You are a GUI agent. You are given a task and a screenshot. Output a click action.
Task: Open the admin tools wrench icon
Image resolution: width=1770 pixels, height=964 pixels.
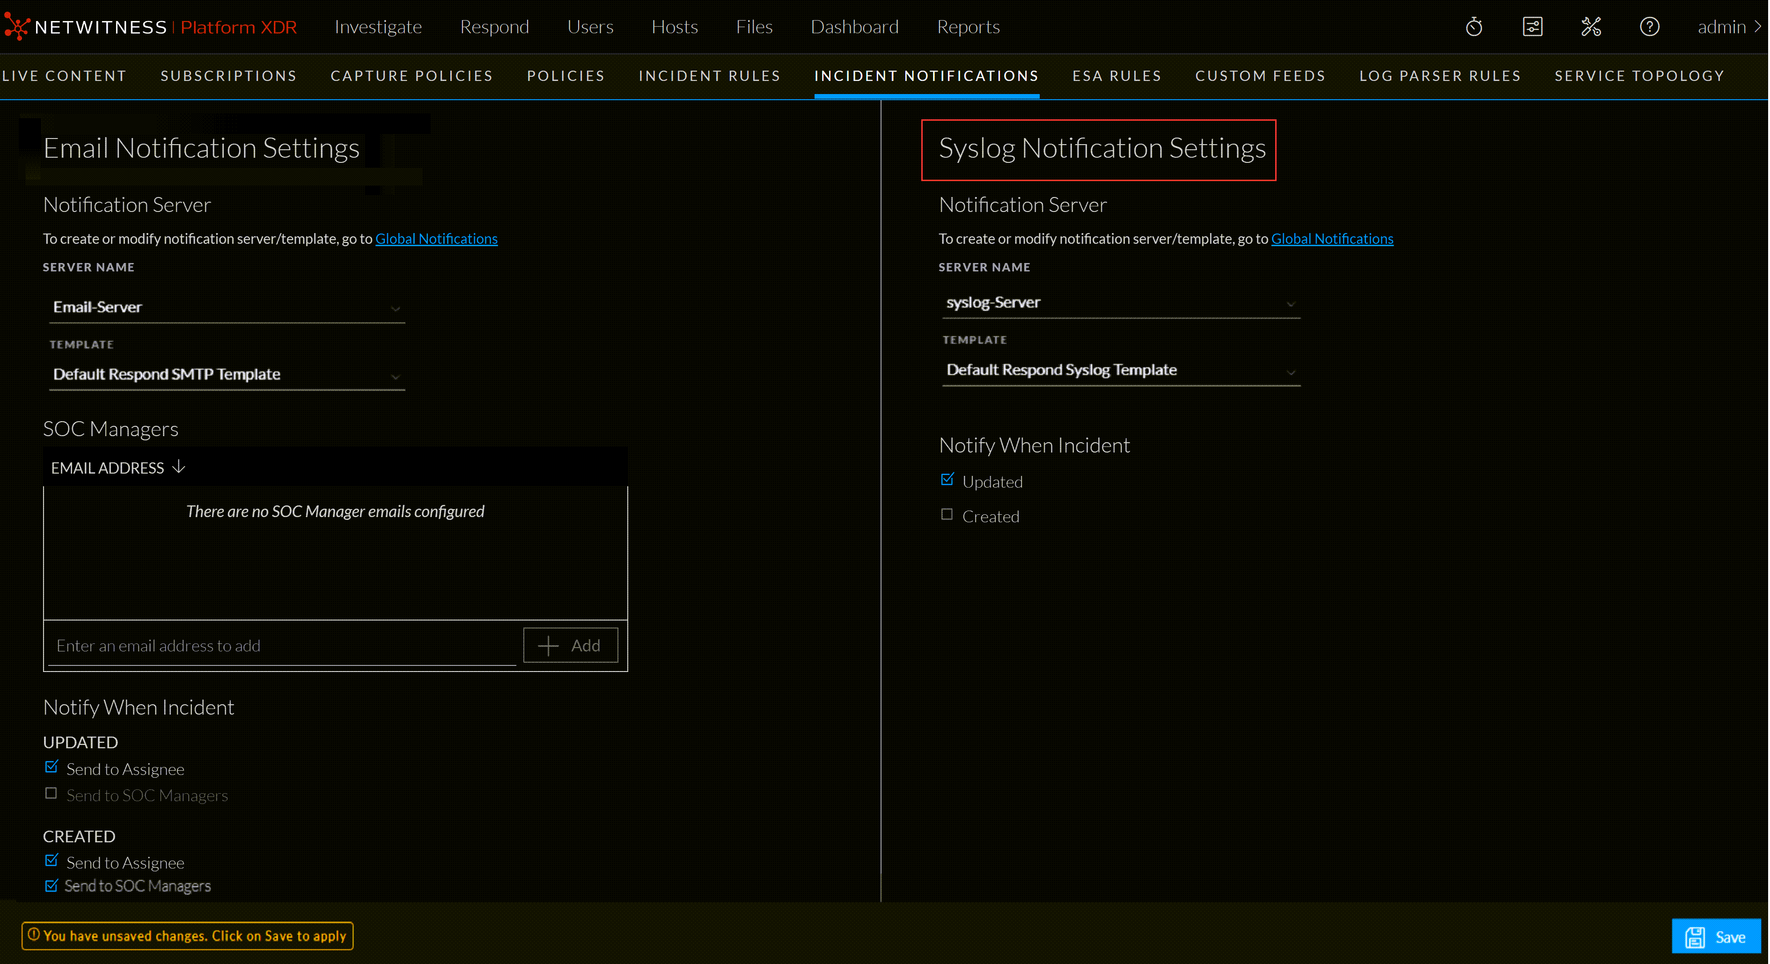coord(1591,27)
